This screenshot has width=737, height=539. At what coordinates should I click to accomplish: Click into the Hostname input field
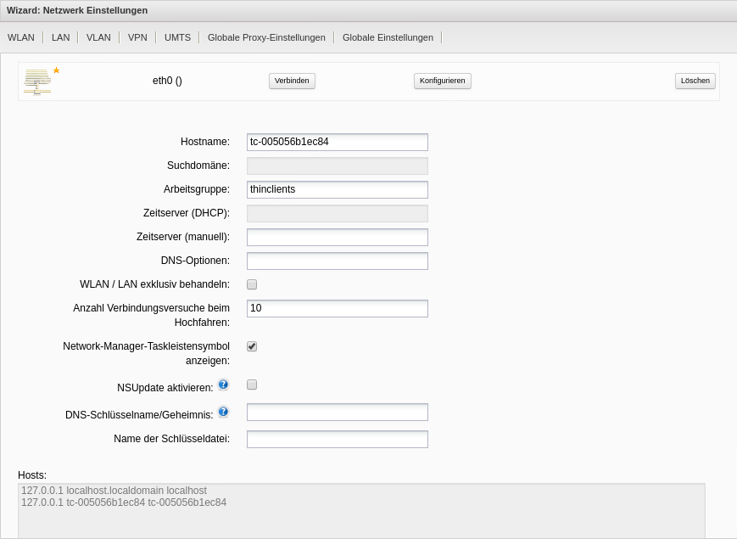coord(336,142)
